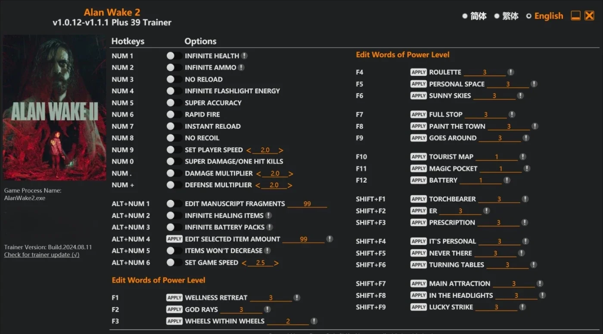603x334 pixels.
Task: Enable the No Reload toggle
Action: [x=174, y=79]
